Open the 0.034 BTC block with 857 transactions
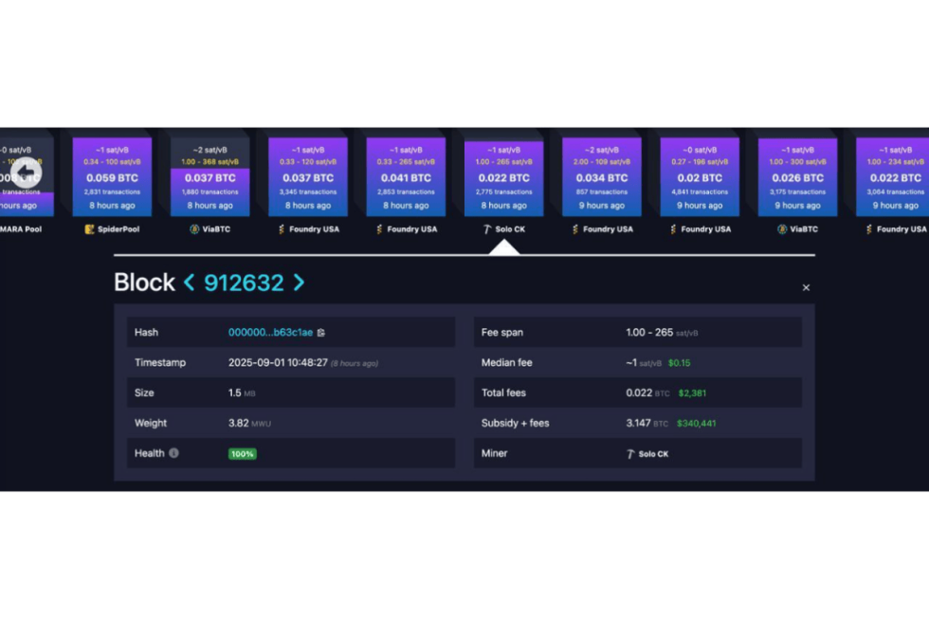Screen dimensions: 929x619 click(x=601, y=177)
